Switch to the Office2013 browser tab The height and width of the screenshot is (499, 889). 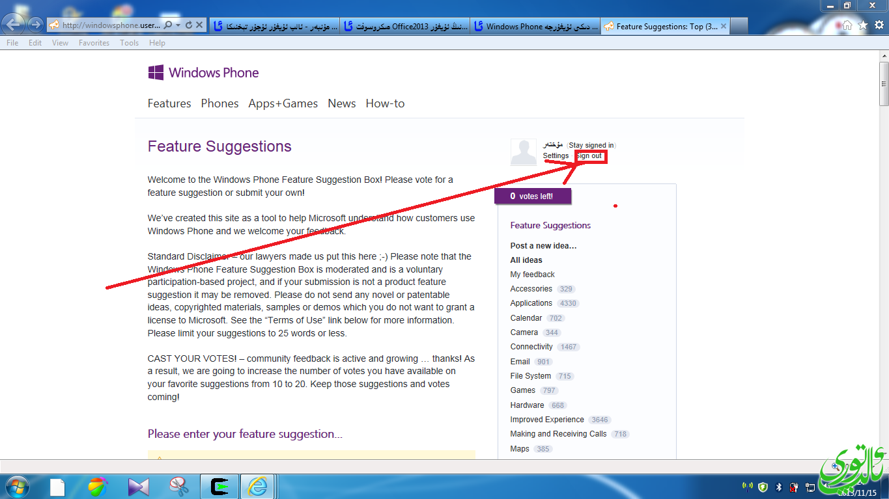point(406,26)
